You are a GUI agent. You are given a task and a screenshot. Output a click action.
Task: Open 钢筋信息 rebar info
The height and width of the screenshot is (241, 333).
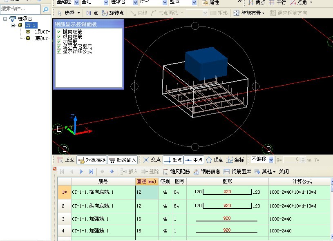pyautogui.click(x=207, y=172)
